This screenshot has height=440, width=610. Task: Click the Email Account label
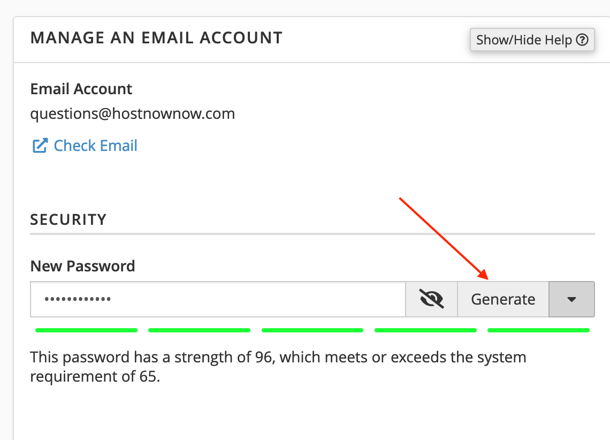[81, 89]
